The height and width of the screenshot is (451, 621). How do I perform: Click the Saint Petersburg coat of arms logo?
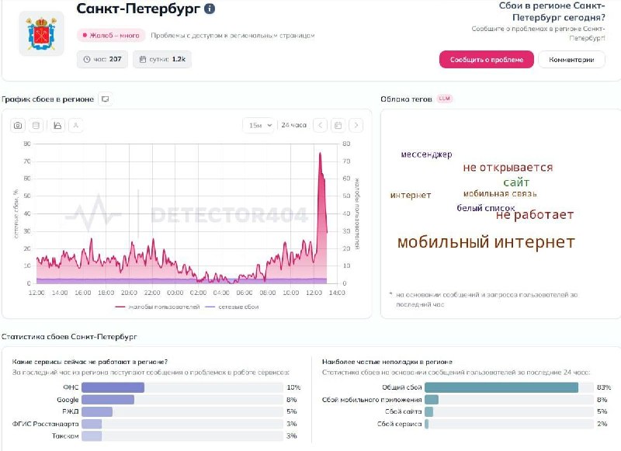coord(40,34)
